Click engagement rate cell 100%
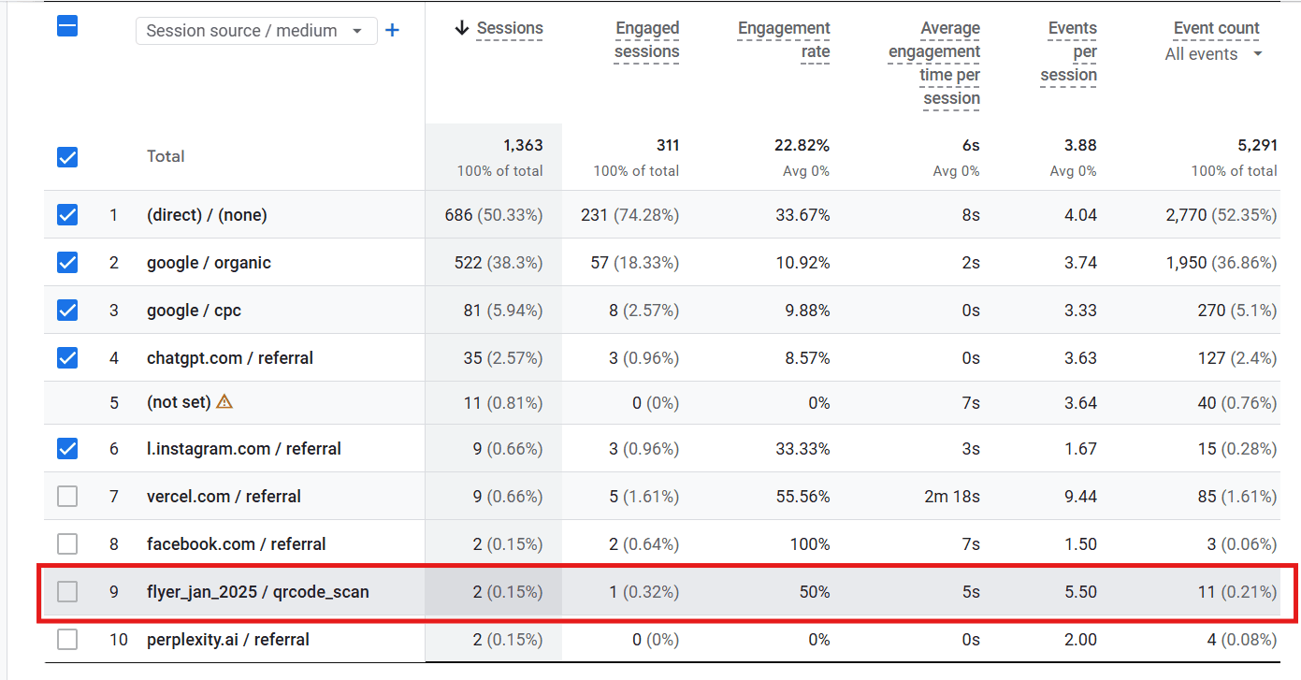The height and width of the screenshot is (680, 1301). [811, 544]
